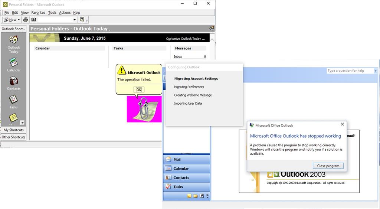Click the Shortcuts arrow icon in navigation footer
The height and width of the screenshot is (209, 380).
(202, 196)
